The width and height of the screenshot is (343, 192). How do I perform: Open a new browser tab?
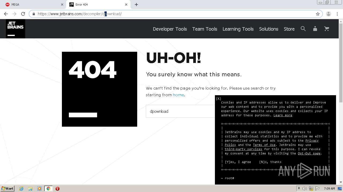tap(136, 5)
